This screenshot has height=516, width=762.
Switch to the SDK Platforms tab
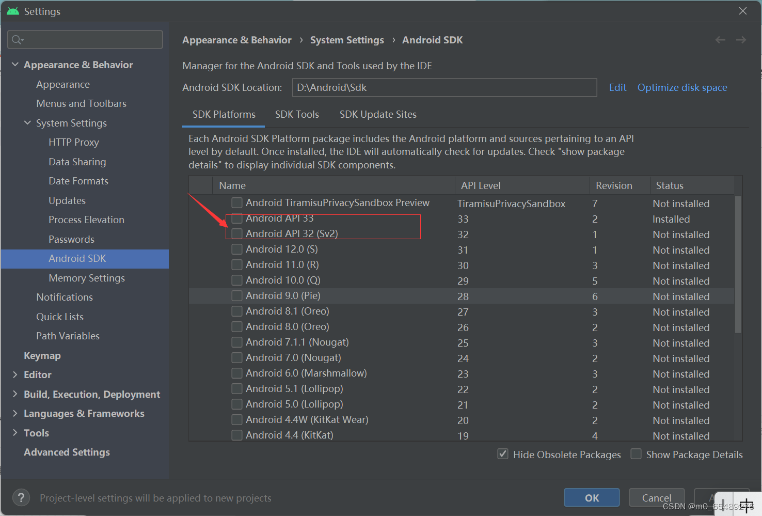tap(224, 114)
